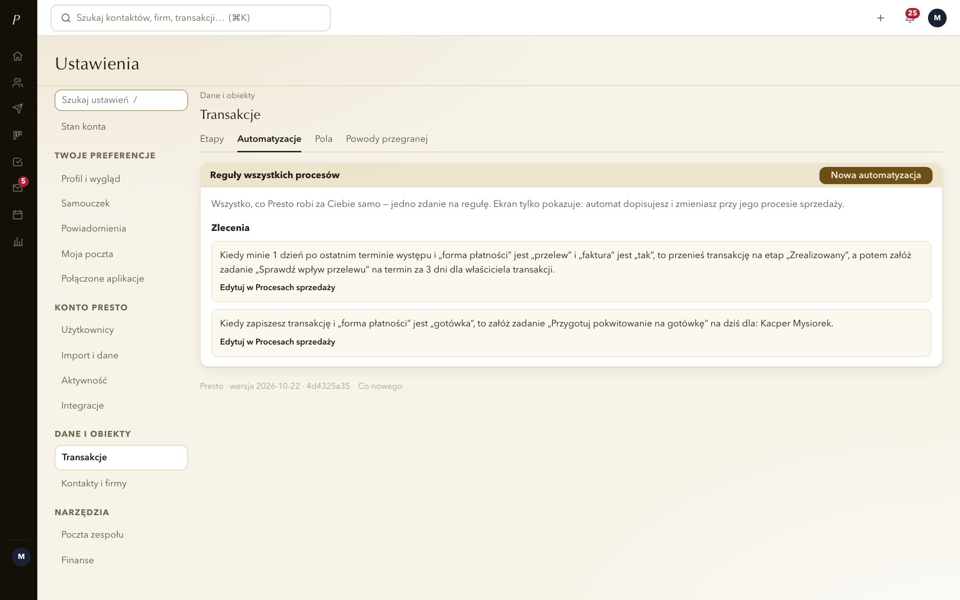The image size is (960, 600).
Task: Open the calendar icon in sidebar
Action: pyautogui.click(x=18, y=214)
